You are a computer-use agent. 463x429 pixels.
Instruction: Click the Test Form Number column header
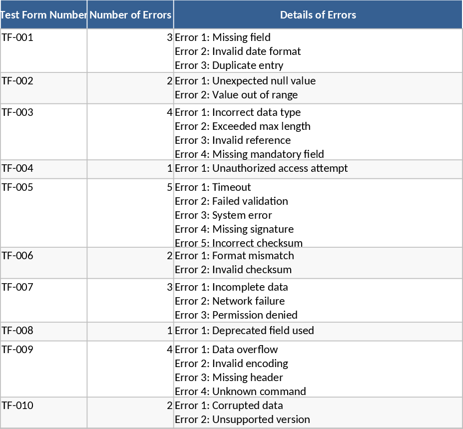[x=43, y=15]
